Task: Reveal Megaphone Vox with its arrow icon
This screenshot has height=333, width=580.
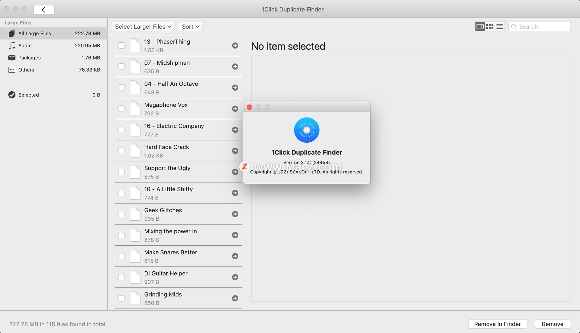Action: coord(235,108)
